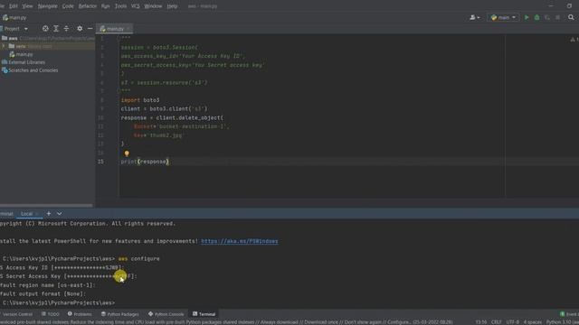This screenshot has width=579, height=325.
Task: Open the Terminal tool window button
Action: coord(204,314)
